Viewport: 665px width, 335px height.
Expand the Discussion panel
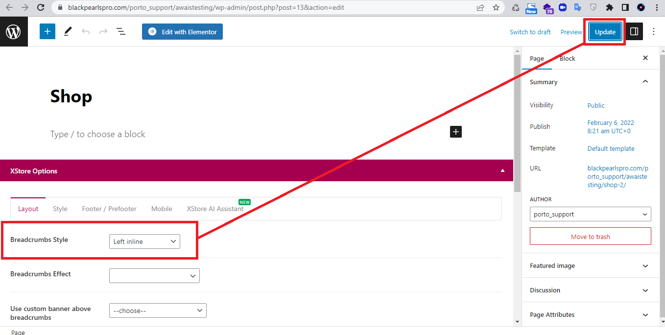(591, 290)
